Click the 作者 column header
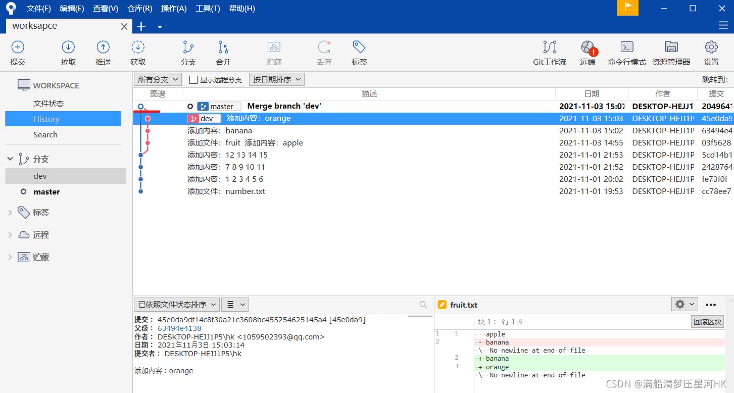The image size is (734, 393). (663, 94)
